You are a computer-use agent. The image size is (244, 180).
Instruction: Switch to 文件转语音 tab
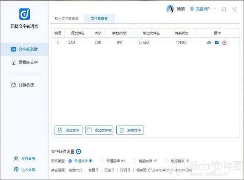pyautogui.click(x=100, y=18)
